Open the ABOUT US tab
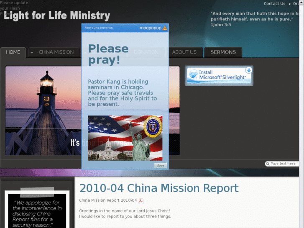 pos(184,52)
